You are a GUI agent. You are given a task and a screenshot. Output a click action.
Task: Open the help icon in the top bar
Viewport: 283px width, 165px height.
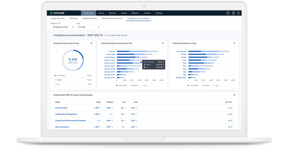tap(228, 13)
